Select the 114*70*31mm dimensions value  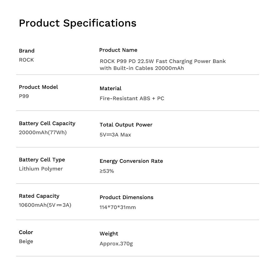(x=118, y=207)
